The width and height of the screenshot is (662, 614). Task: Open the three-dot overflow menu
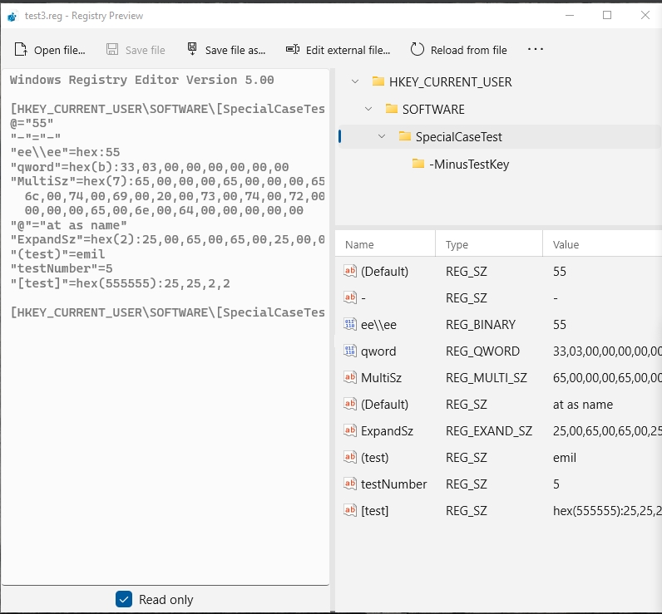[x=536, y=49]
